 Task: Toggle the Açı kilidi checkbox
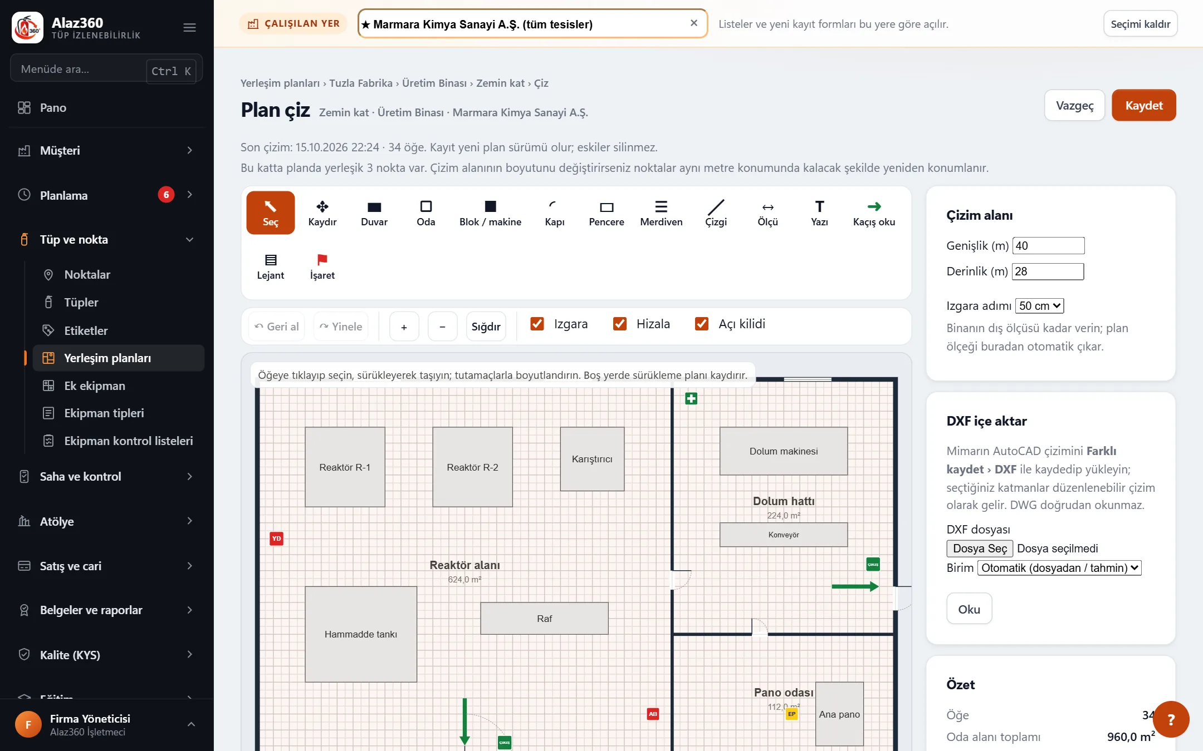(x=702, y=324)
